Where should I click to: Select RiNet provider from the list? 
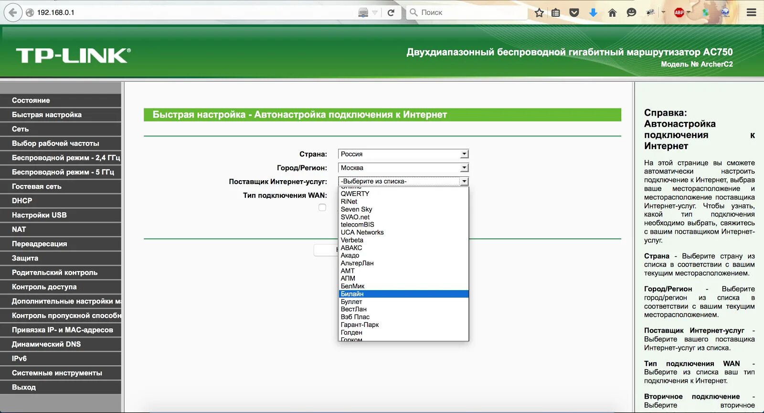[403, 201]
